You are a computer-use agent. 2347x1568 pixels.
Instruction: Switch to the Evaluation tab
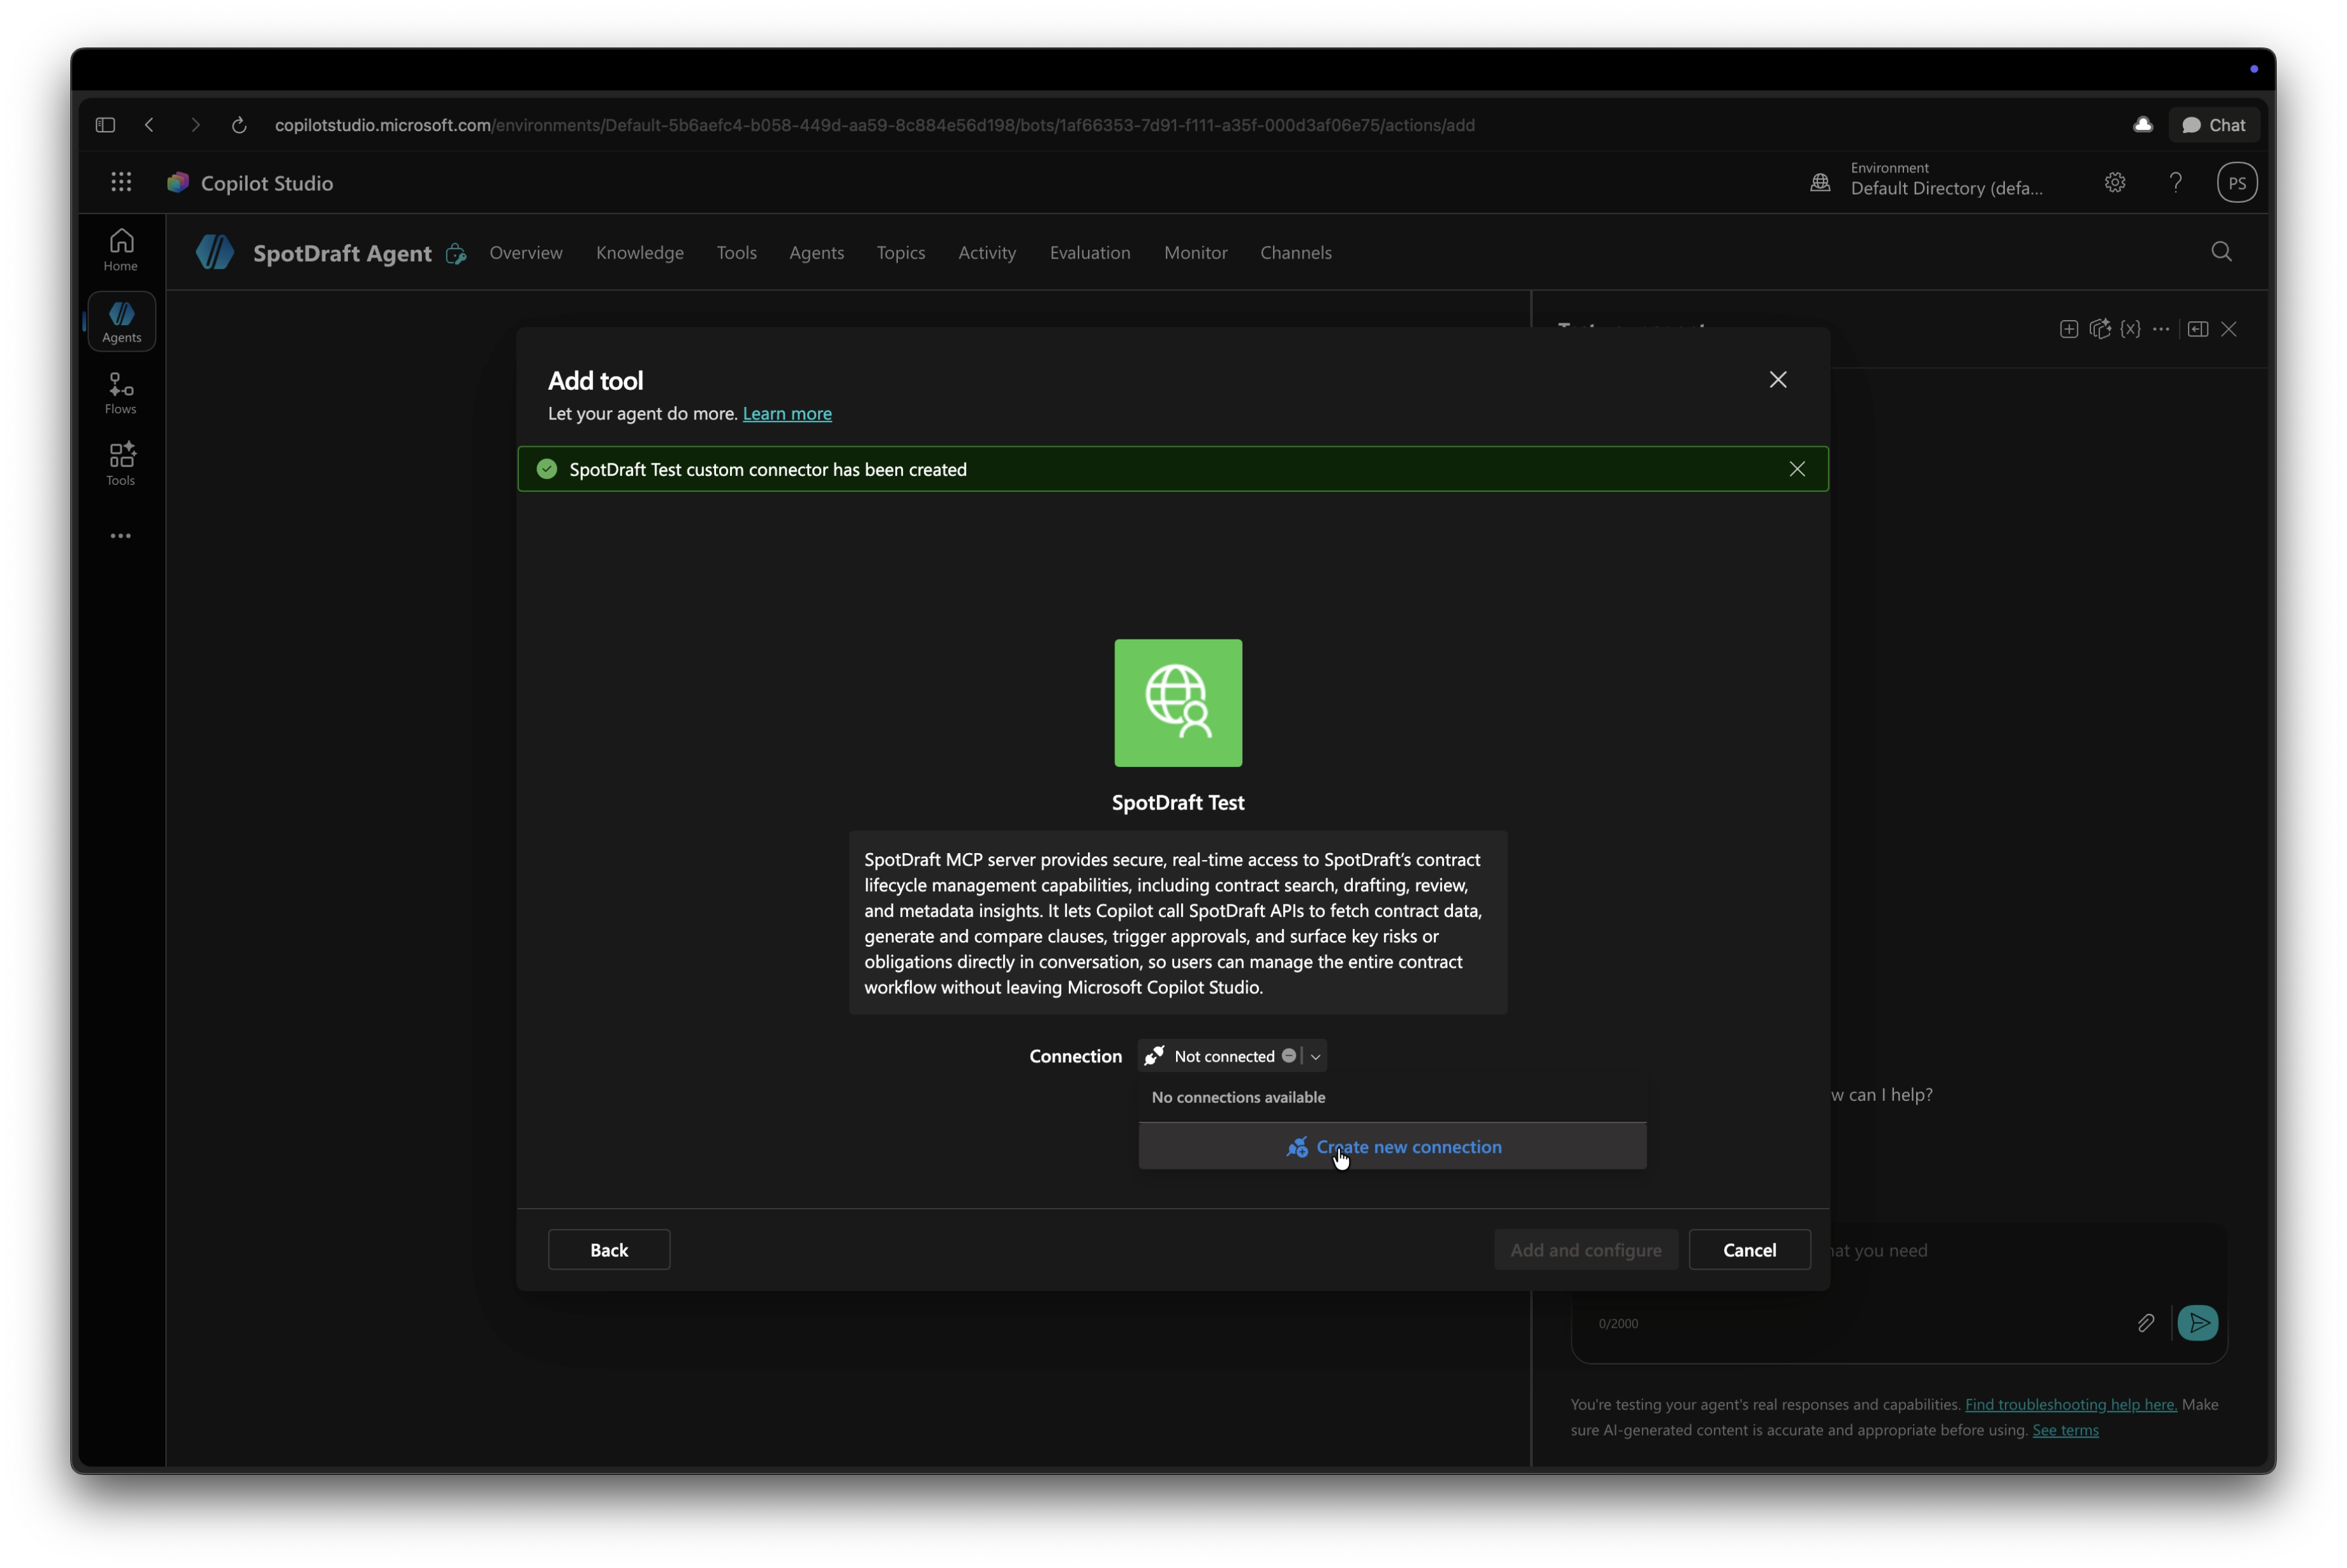1089,253
